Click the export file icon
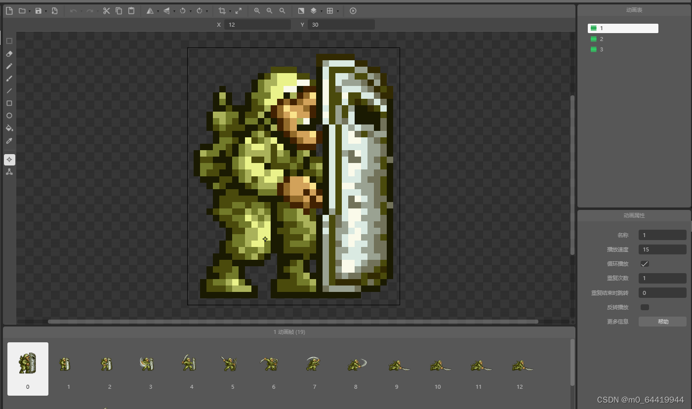The image size is (692, 409). coord(54,11)
